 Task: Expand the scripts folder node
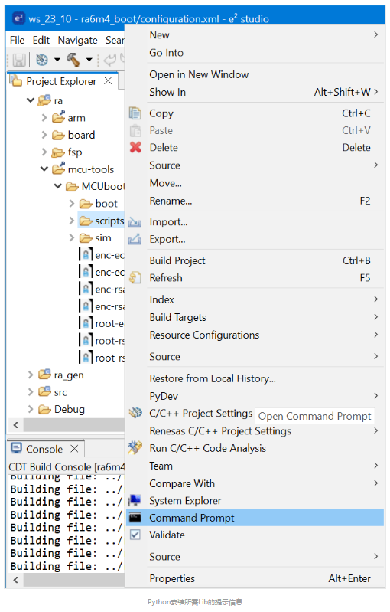tap(72, 221)
